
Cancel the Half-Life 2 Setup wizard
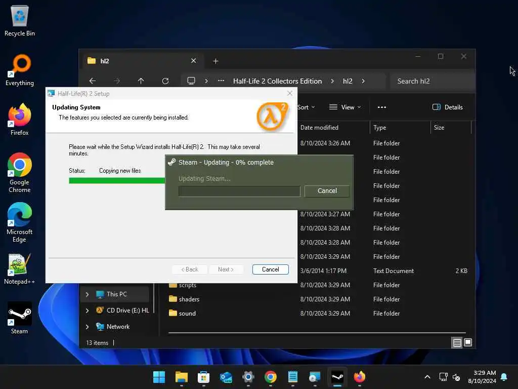pos(270,269)
